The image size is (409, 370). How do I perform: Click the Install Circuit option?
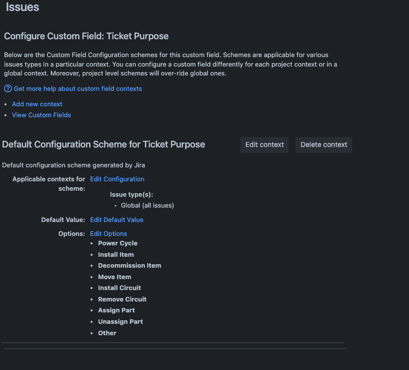119,288
